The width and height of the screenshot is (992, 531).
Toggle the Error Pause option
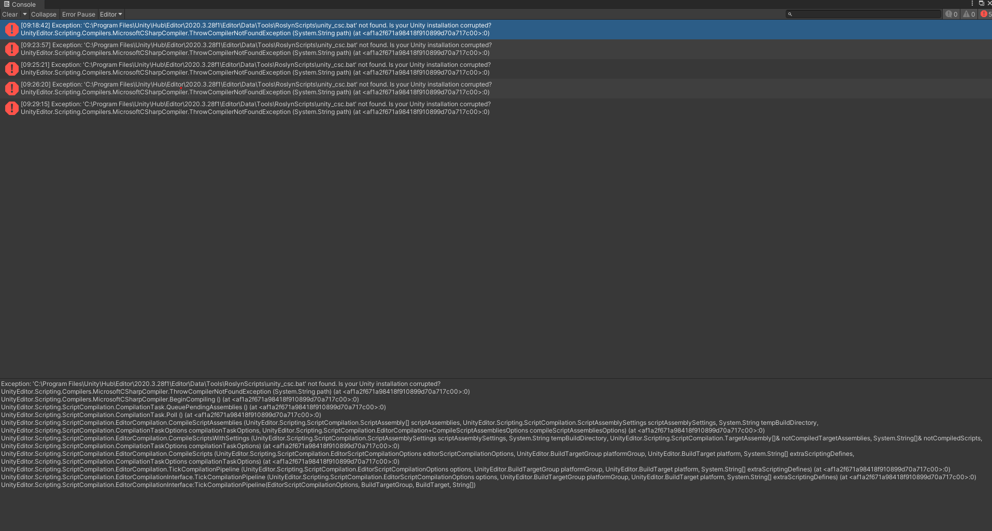tap(79, 15)
